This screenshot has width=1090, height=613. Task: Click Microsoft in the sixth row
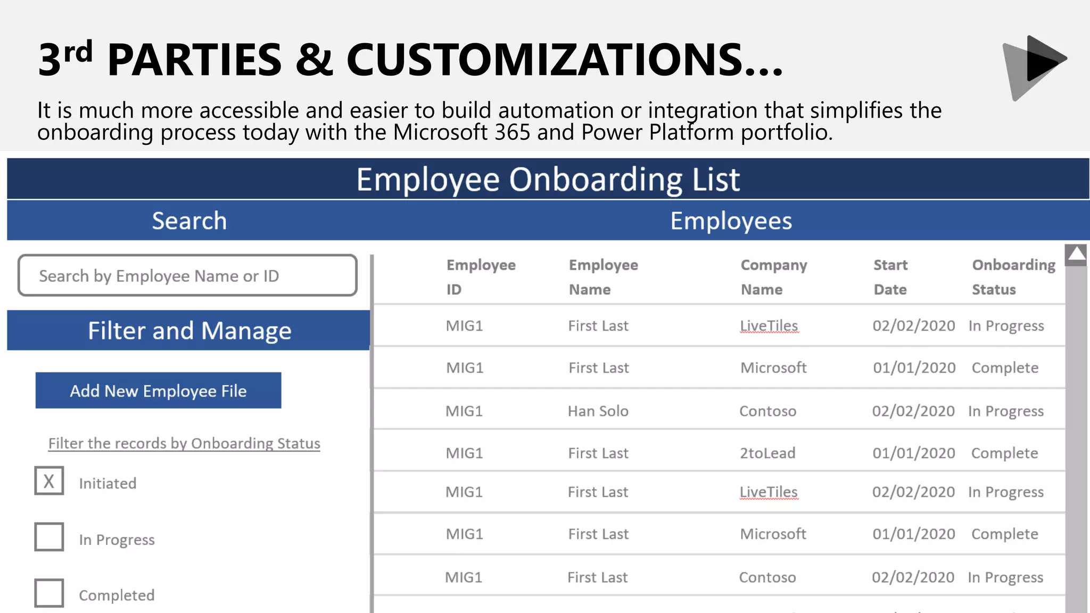773,534
